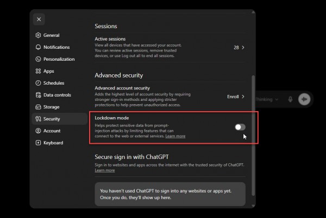Click the Personalization icon in sidebar

[x=38, y=59]
